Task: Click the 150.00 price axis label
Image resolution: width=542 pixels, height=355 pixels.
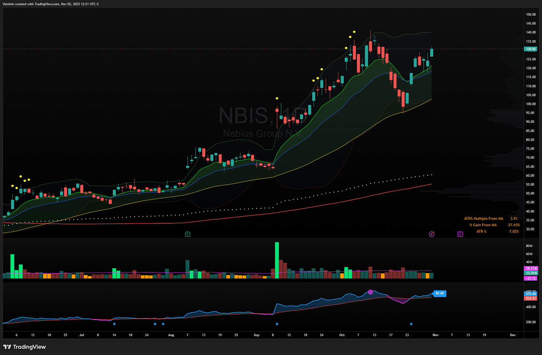Action: (x=531, y=15)
